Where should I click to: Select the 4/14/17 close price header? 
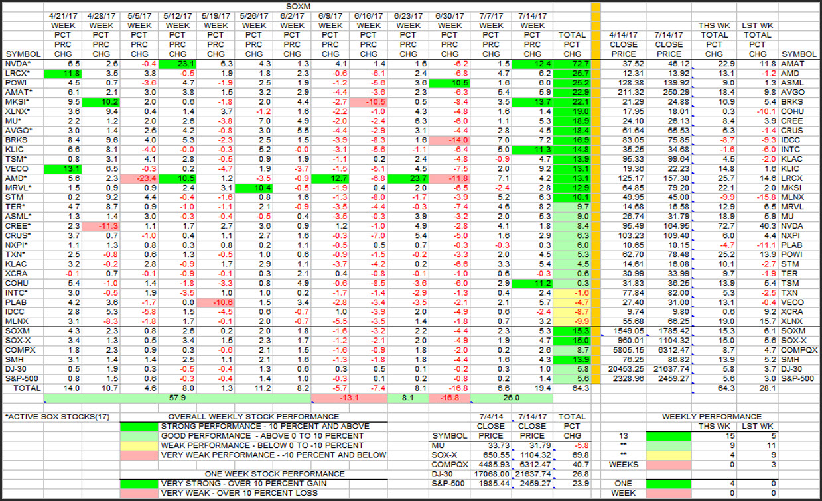623,34
